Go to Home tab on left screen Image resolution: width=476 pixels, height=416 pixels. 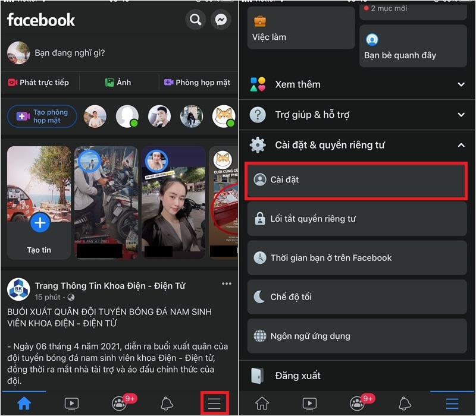(x=24, y=404)
